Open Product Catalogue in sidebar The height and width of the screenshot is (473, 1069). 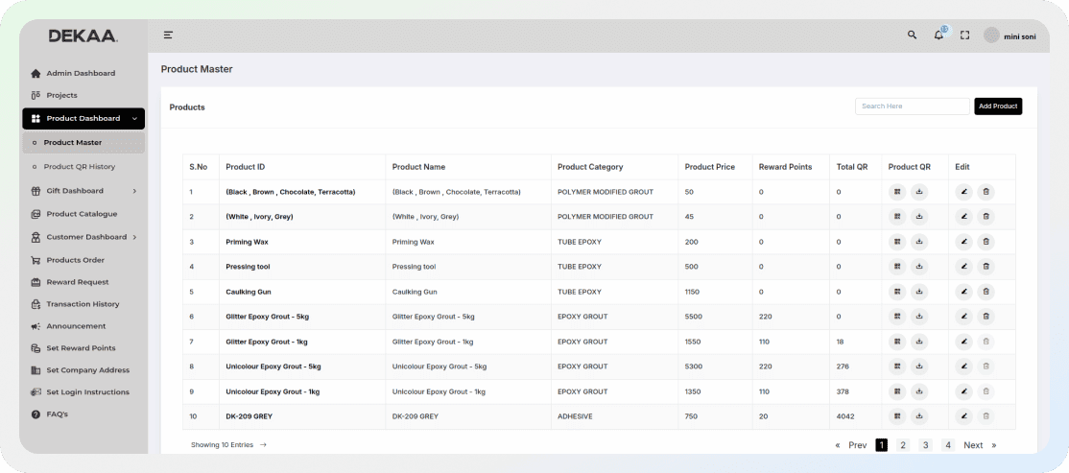pos(74,214)
